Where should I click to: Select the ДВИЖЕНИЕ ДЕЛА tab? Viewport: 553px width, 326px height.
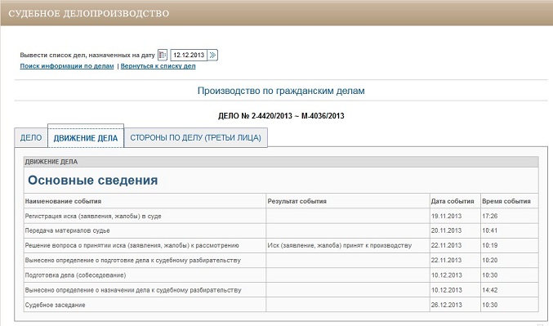tap(86, 138)
